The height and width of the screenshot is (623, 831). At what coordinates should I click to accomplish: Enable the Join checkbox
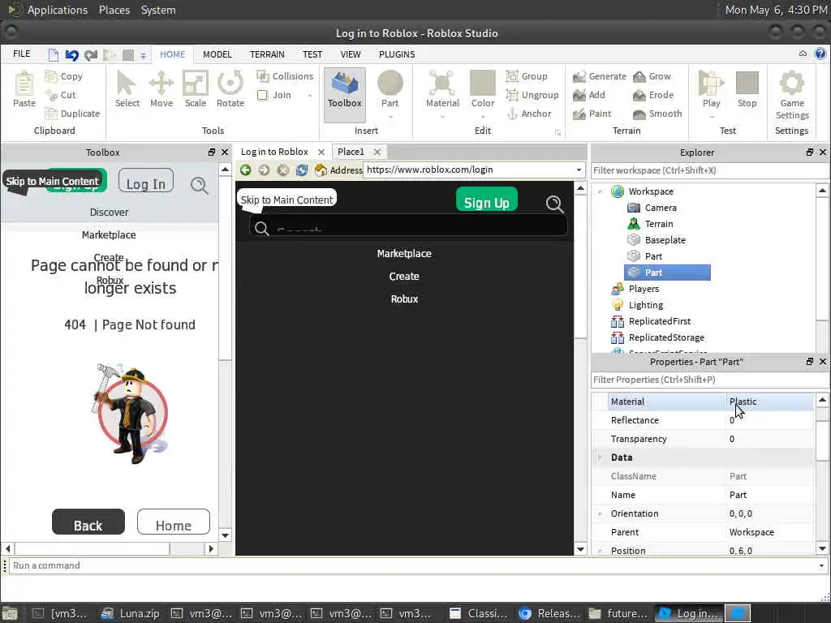pos(262,96)
